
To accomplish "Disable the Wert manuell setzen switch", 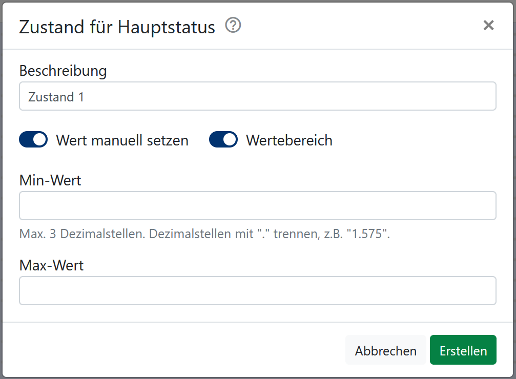I will click(x=33, y=139).
